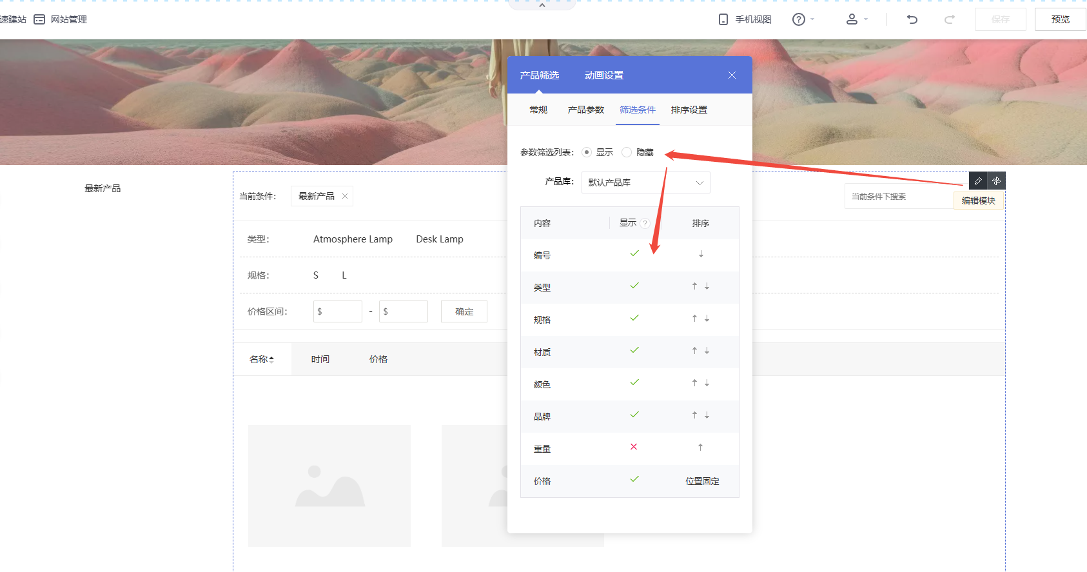Move 重量 row up with arrow

700,448
